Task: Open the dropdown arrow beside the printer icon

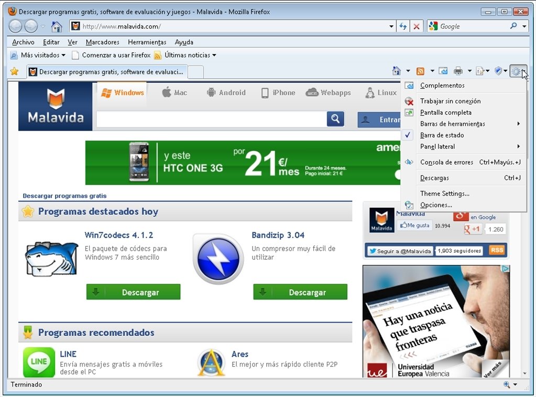Action: (469, 71)
